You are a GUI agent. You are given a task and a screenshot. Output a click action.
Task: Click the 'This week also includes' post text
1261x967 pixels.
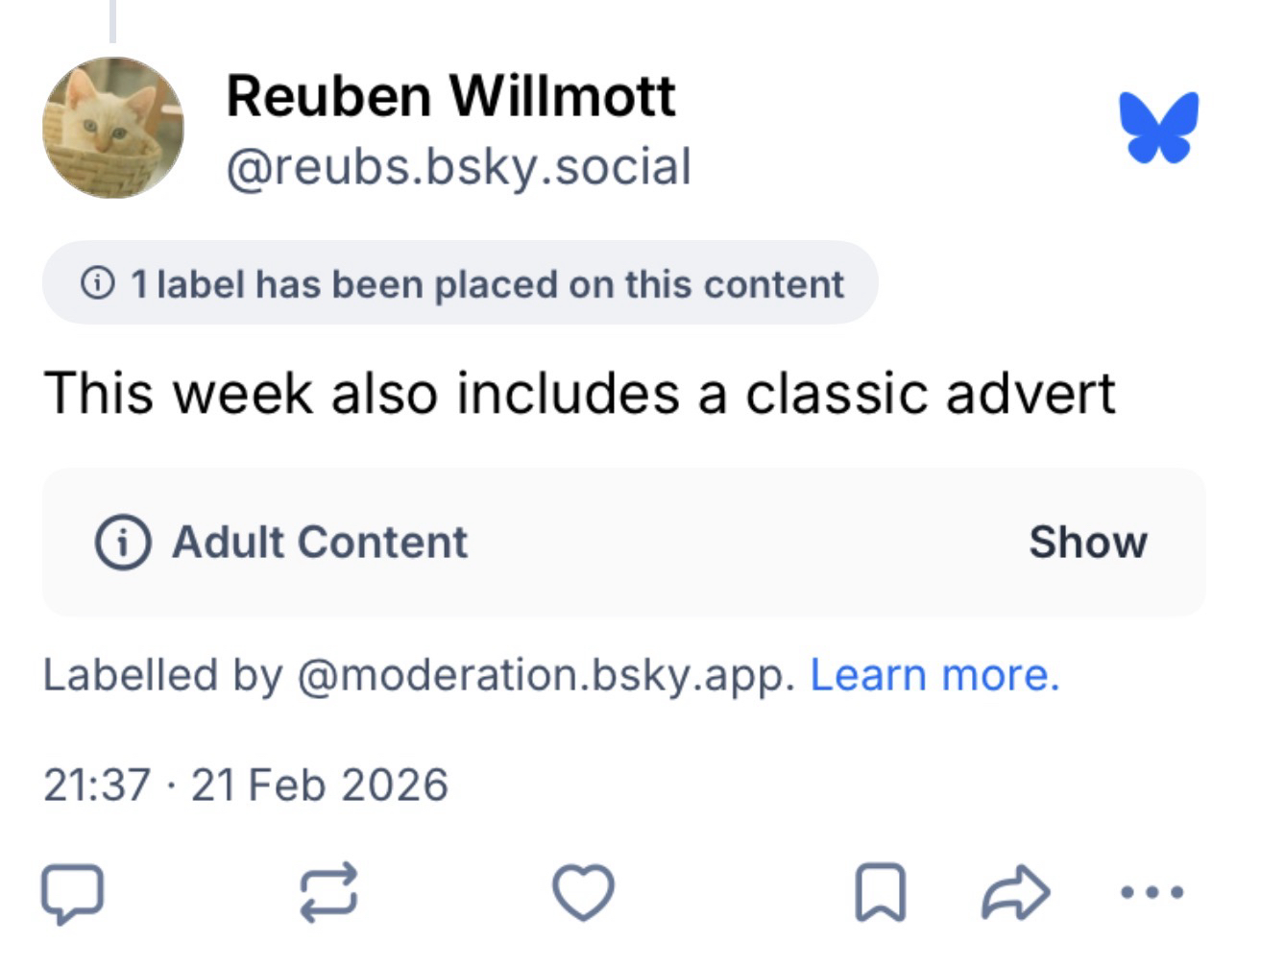pos(579,393)
